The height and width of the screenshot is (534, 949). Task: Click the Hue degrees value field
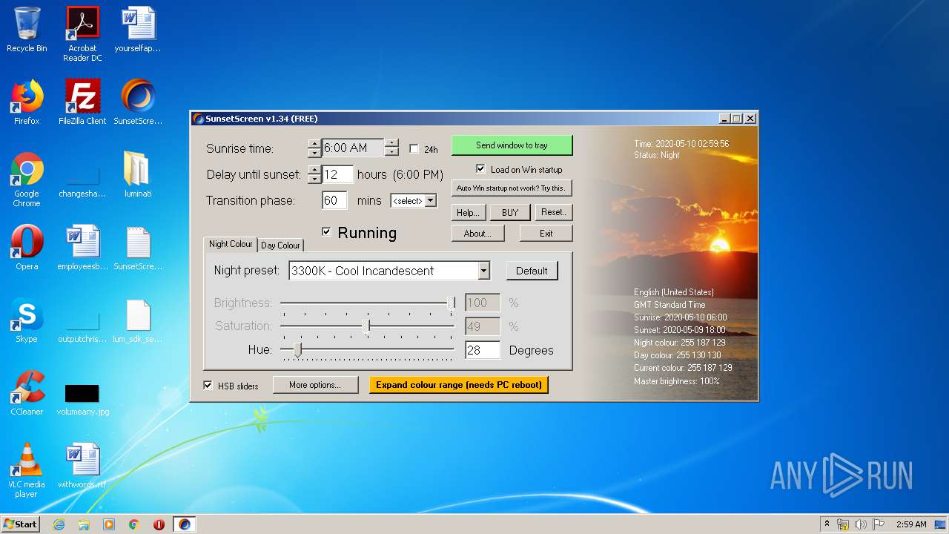(483, 350)
